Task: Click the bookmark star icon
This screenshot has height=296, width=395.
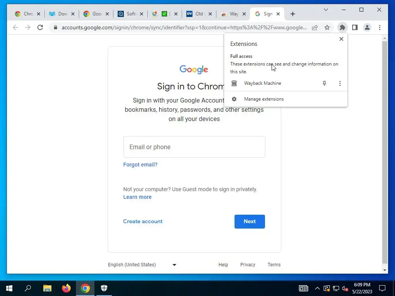Action: pyautogui.click(x=327, y=27)
